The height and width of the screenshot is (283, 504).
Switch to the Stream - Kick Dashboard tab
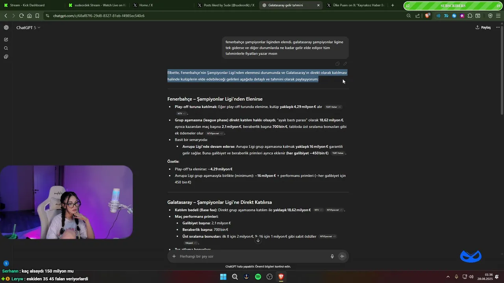coord(31,5)
